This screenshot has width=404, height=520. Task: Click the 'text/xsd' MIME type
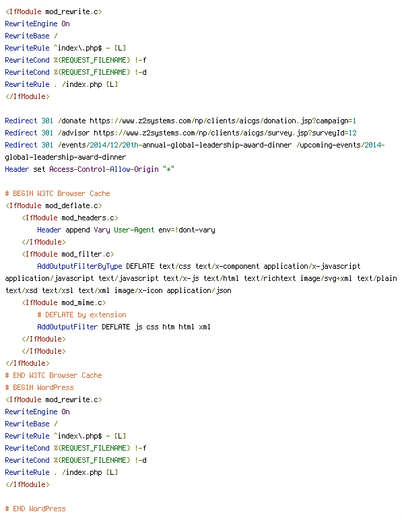pyautogui.click(x=22, y=290)
